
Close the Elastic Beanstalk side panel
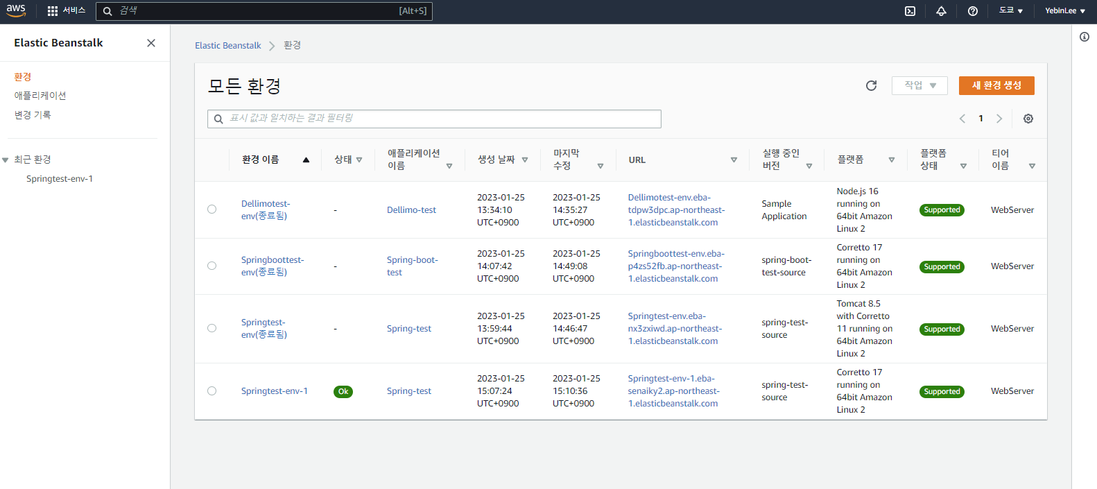coord(151,43)
